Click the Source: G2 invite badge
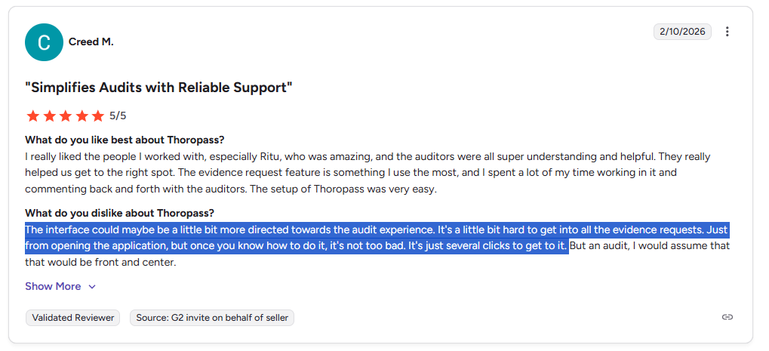The image size is (769, 351). pos(212,318)
